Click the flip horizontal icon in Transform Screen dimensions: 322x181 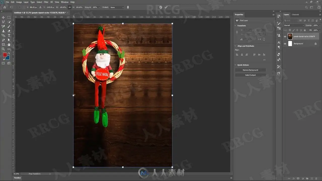tap(259, 39)
